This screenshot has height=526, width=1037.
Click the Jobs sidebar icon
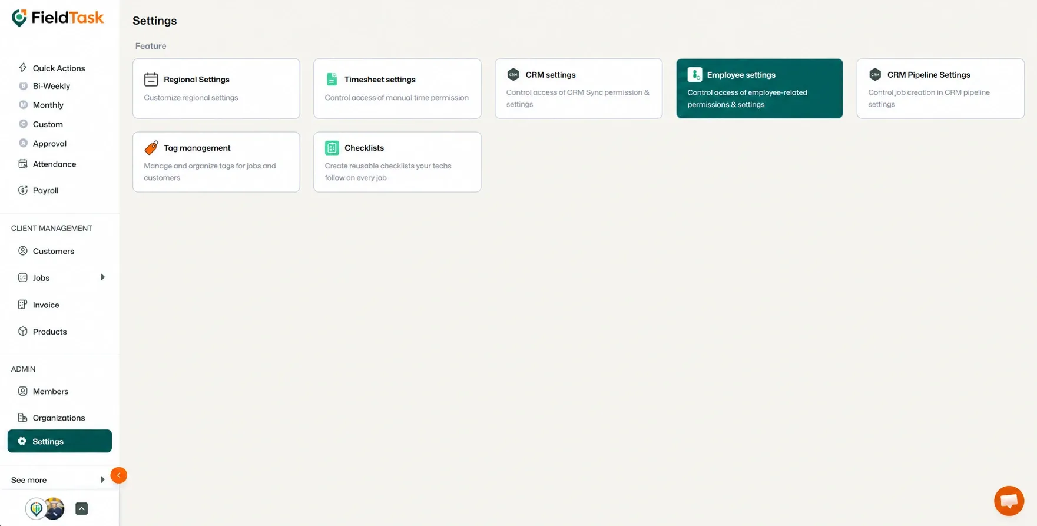click(x=23, y=277)
